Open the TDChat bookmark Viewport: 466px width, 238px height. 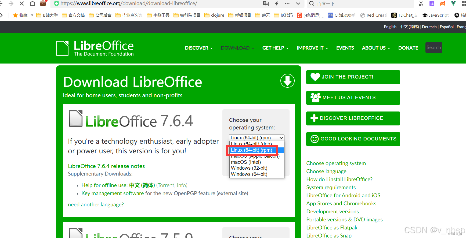tap(404, 15)
